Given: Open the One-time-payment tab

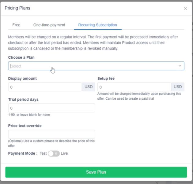Looking at the screenshot, I should 49,25.
